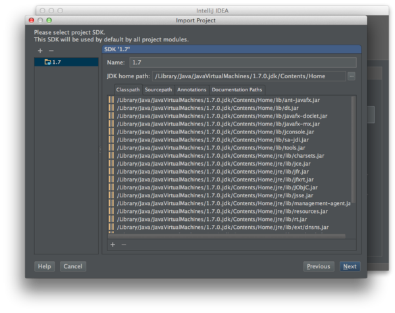This screenshot has height=313, width=395.
Task: Select the lib/javafx-mx.jar classpath entry
Action: [218, 124]
